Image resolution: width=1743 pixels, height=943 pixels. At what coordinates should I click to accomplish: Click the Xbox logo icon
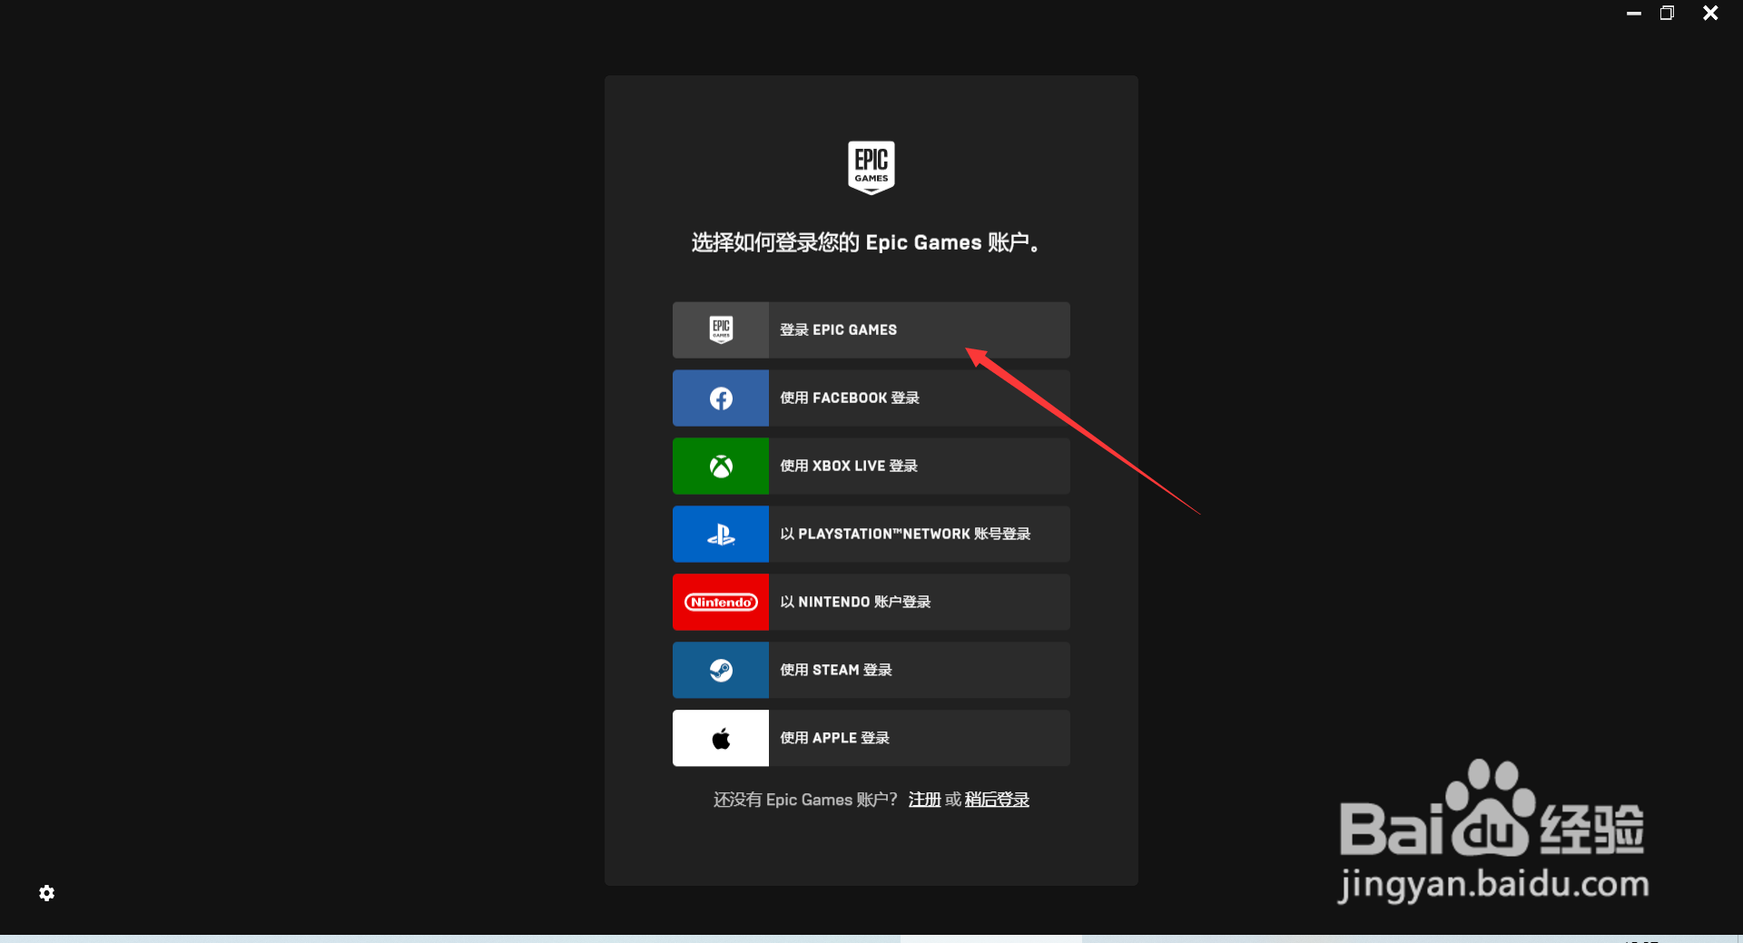[x=721, y=467]
